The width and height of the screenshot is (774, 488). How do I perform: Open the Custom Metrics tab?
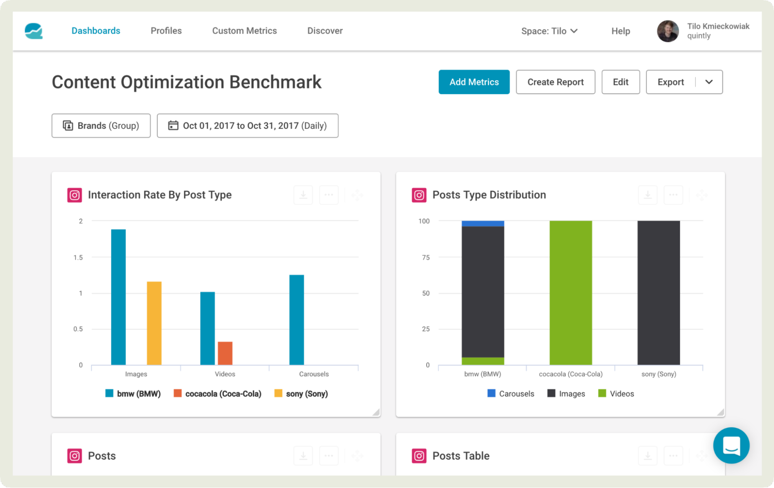[244, 31]
